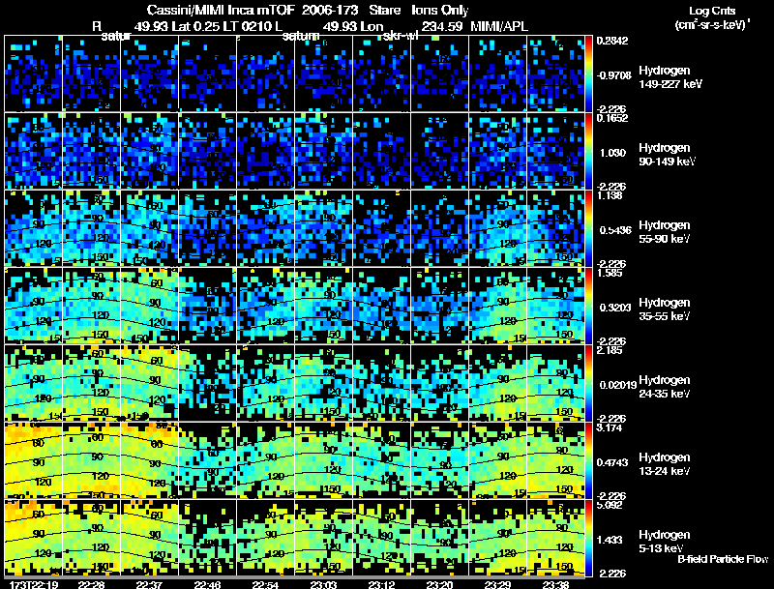Click the color bar beside Hydrogen 149-227 keV
Screen dimensions: 774x589
tap(588, 74)
